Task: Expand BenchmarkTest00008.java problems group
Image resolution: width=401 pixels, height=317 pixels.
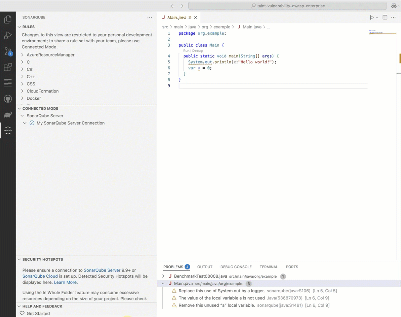Action: tap(163, 276)
